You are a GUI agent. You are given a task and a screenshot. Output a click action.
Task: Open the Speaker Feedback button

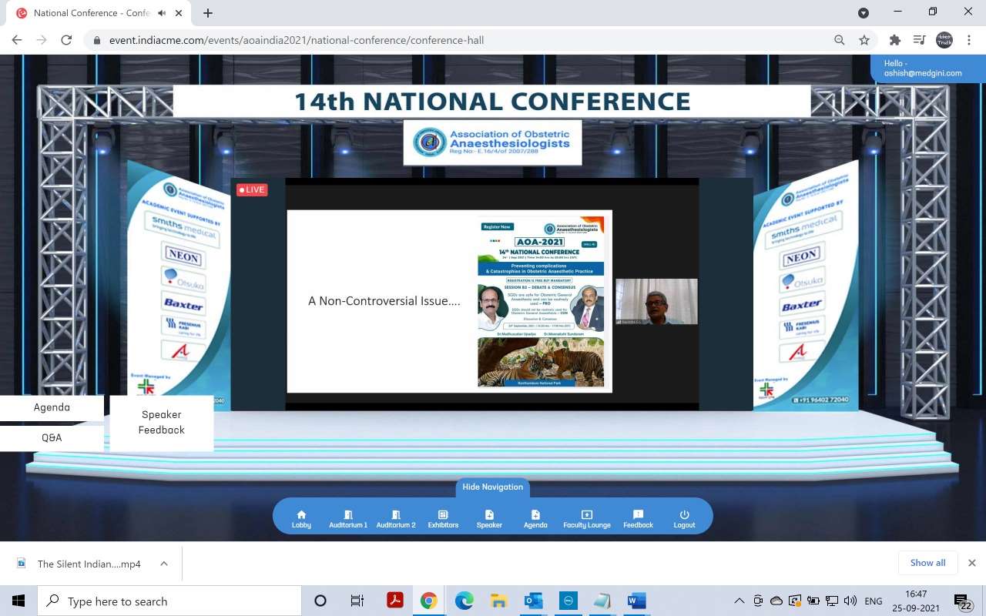tap(162, 422)
